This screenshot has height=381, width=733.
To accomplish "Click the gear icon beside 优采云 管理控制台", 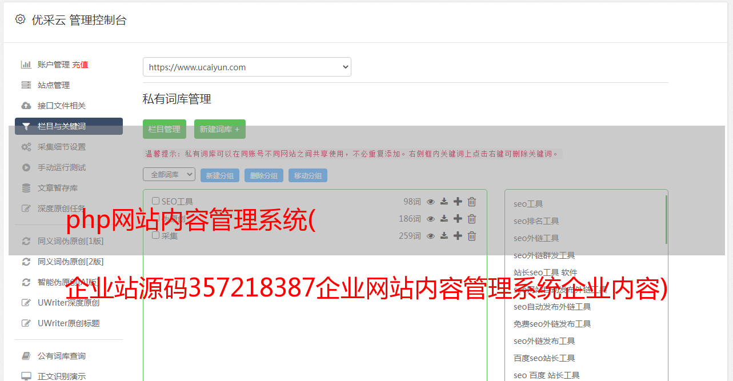I will (x=20, y=19).
